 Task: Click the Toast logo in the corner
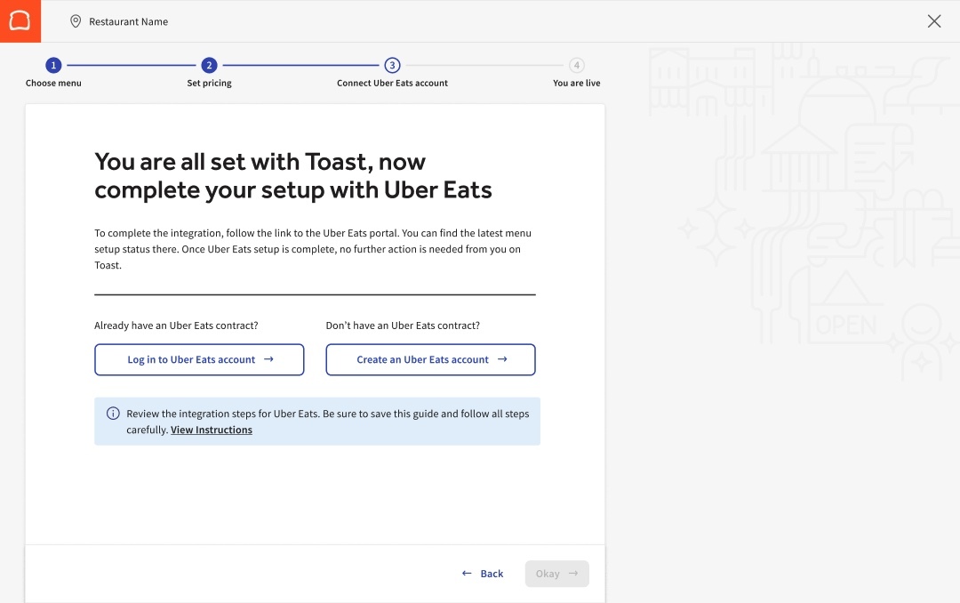coord(20,20)
